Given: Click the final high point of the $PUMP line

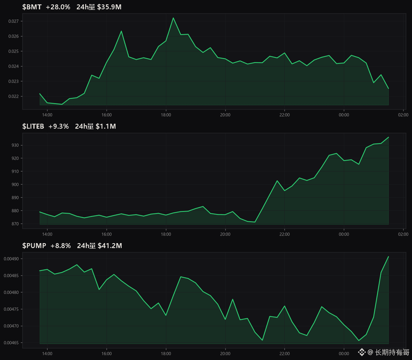Looking at the screenshot, I should click(x=388, y=257).
